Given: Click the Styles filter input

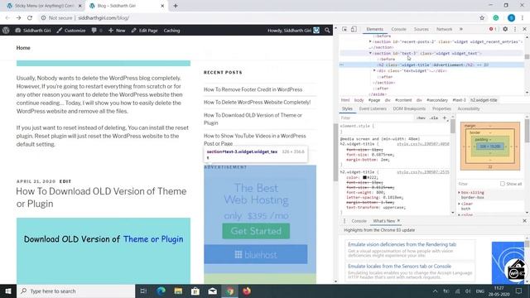Looking at the screenshot, I should pos(376,118).
